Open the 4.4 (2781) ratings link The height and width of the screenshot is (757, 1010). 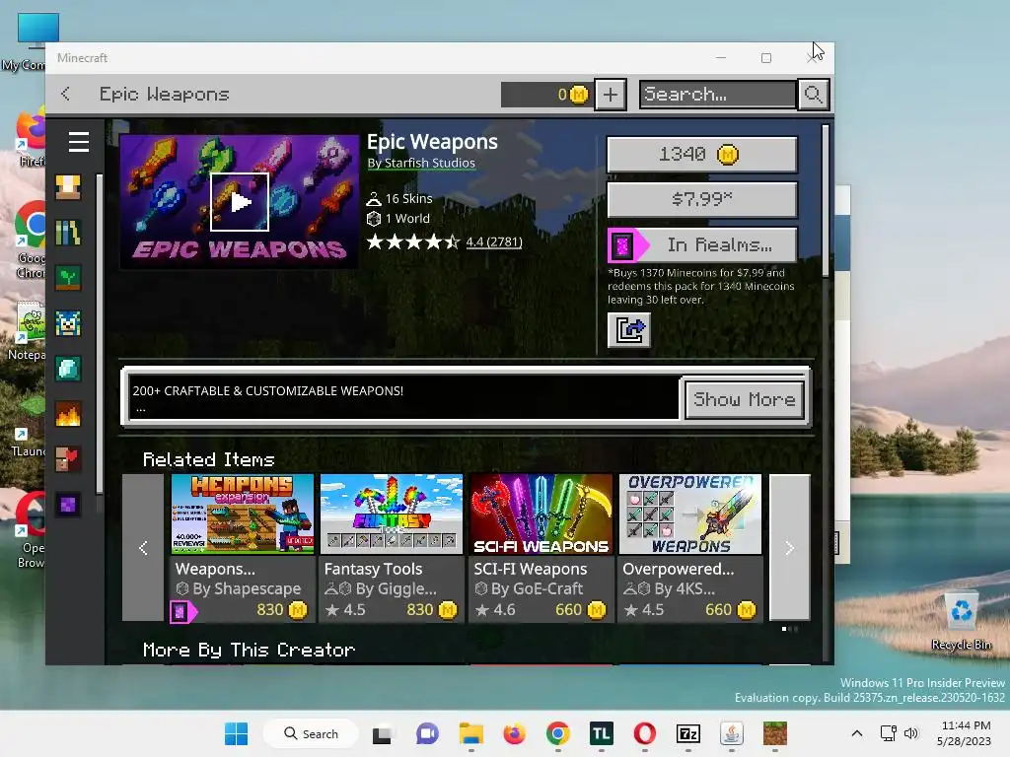[x=494, y=241]
